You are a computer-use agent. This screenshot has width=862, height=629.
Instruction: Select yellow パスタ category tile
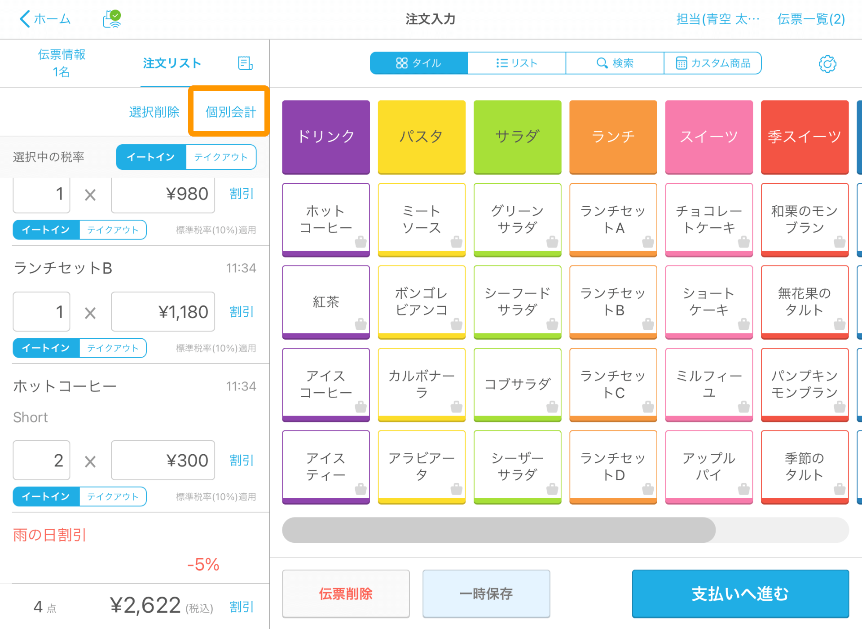pyautogui.click(x=422, y=137)
